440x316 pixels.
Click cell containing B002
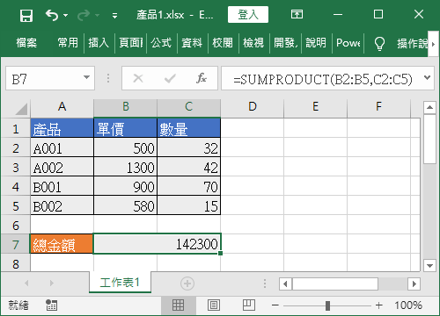click(x=62, y=205)
